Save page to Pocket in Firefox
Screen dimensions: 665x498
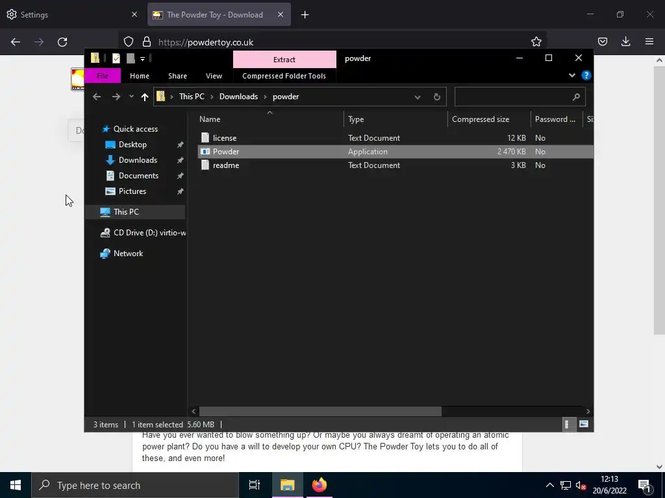coord(603,41)
